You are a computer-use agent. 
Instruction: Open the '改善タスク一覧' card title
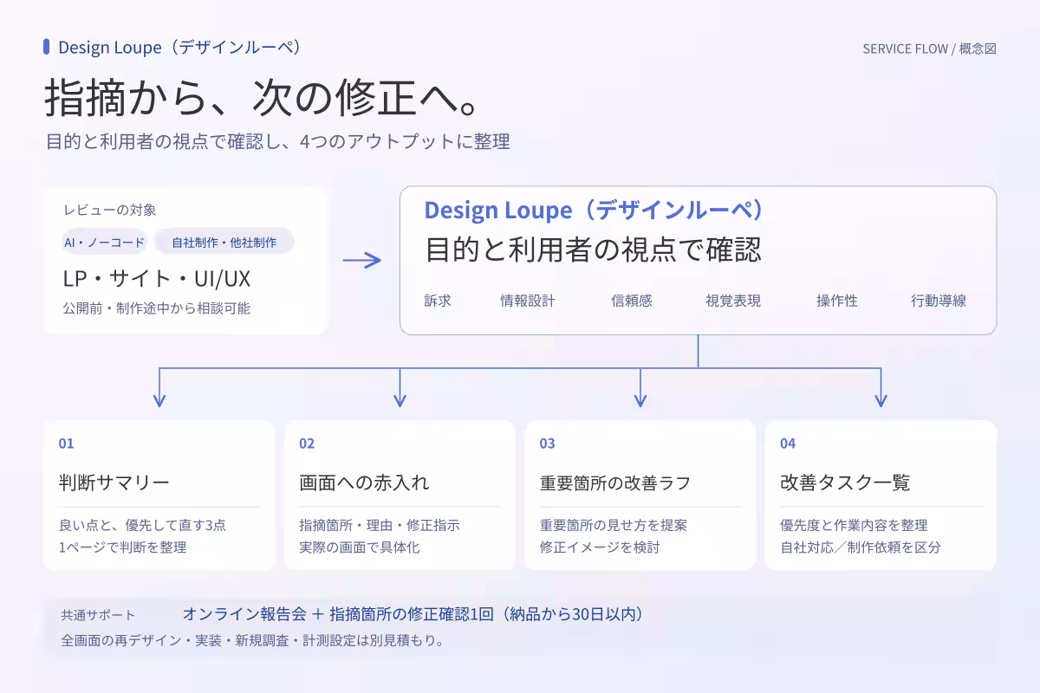click(845, 483)
